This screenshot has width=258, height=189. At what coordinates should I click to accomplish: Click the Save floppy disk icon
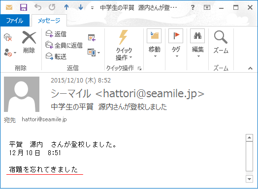pos(24,7)
